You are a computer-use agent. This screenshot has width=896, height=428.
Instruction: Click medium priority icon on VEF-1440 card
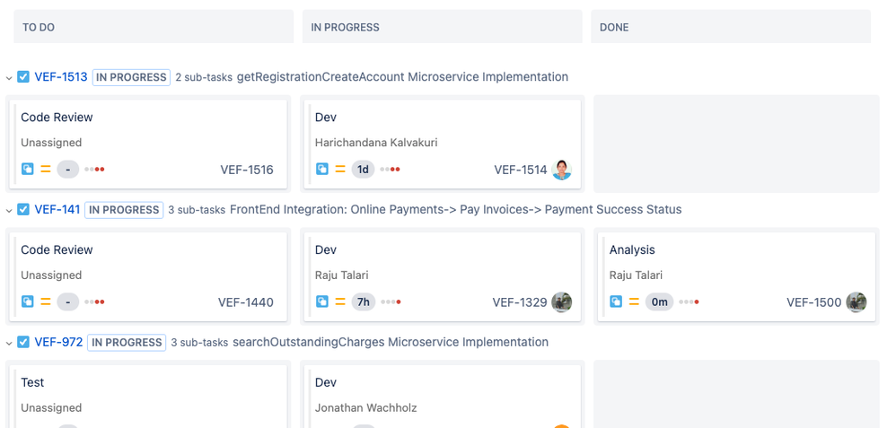click(46, 301)
